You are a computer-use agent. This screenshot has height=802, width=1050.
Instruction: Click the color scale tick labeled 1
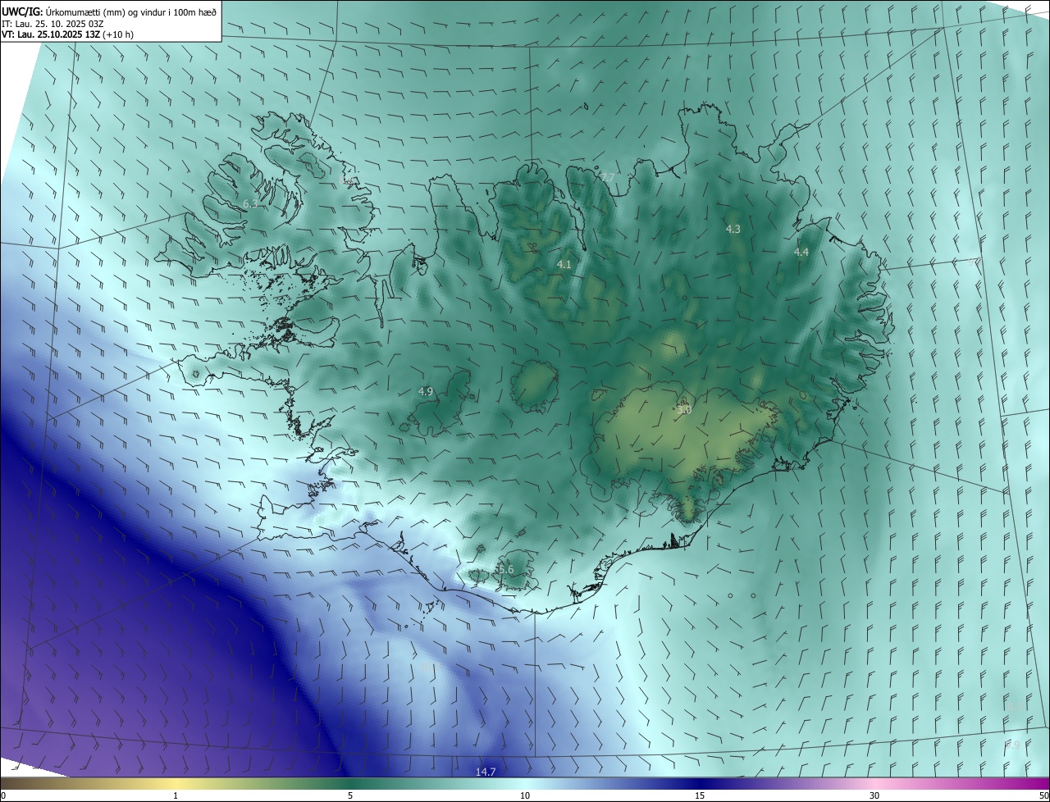pos(176,795)
